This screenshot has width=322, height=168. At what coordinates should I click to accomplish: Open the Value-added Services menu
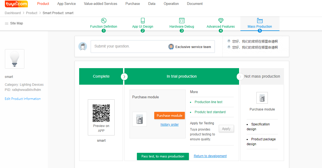point(101,4)
